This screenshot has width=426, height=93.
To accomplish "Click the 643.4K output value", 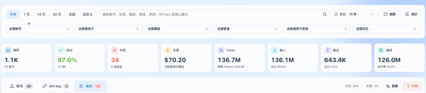I will coord(335,60).
